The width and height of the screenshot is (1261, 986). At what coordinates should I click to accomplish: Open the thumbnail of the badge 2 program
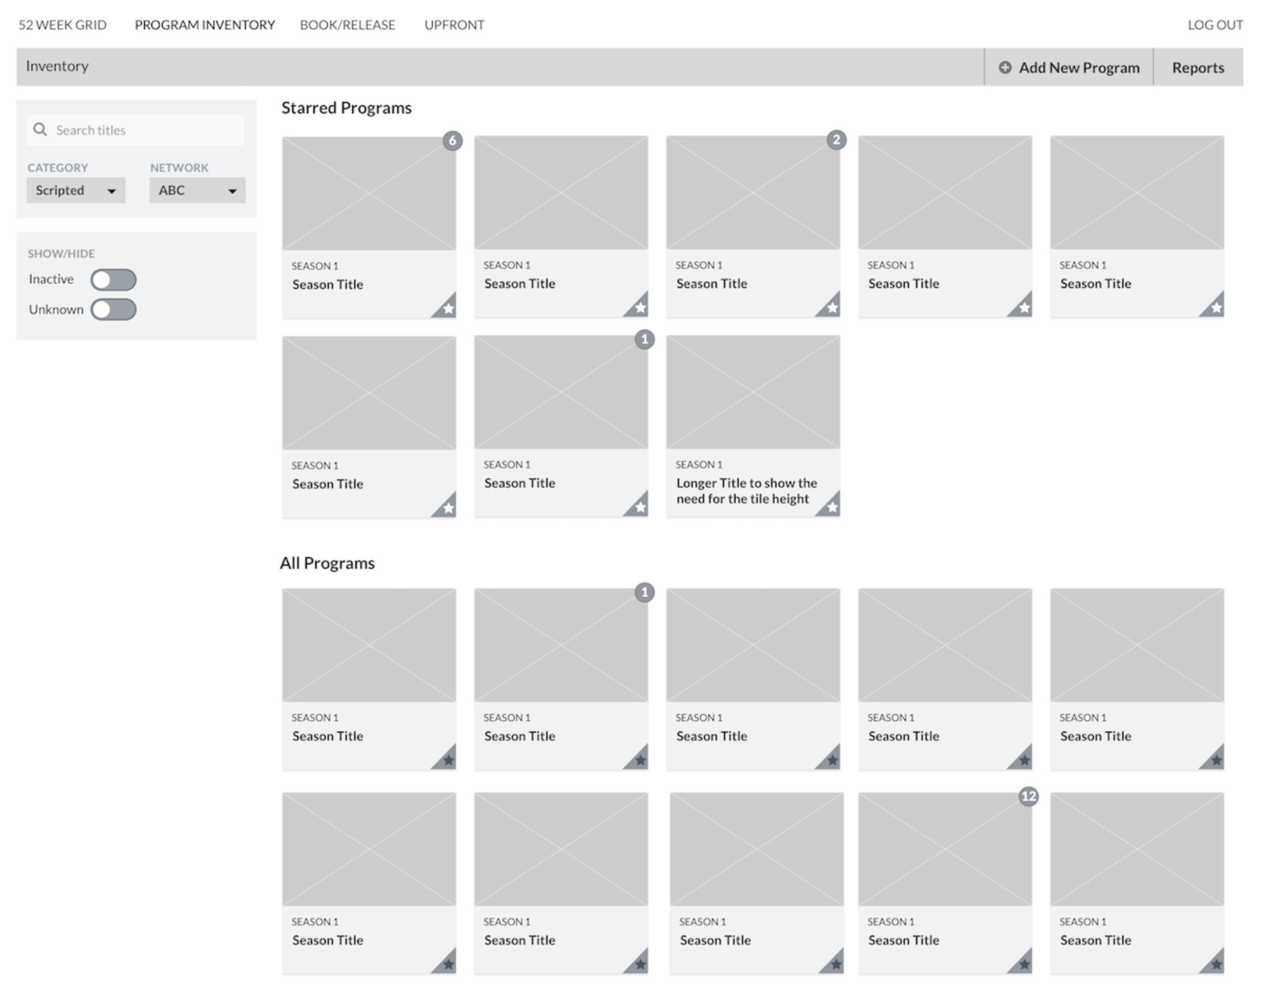coord(753,192)
